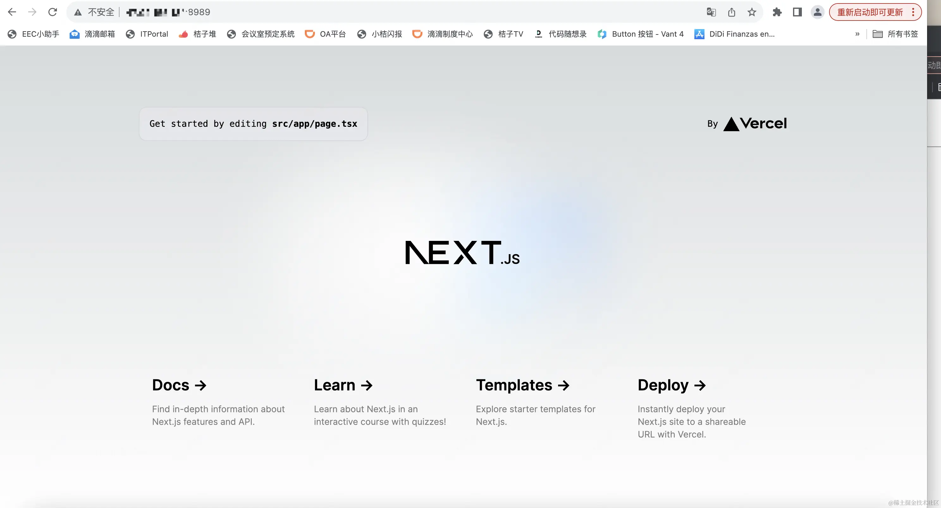Click 'Instantly deploy your' description text
The height and width of the screenshot is (508, 941).
click(681, 409)
